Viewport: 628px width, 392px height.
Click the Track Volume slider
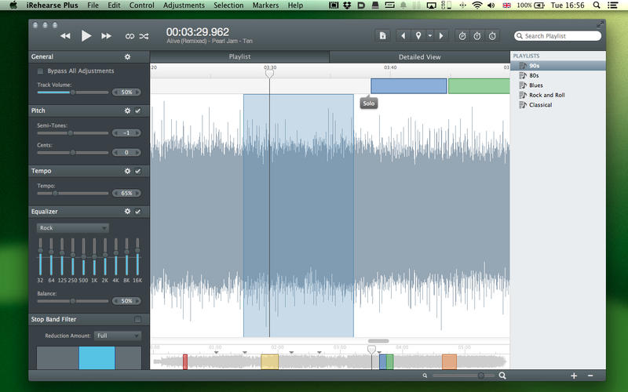pos(73,93)
